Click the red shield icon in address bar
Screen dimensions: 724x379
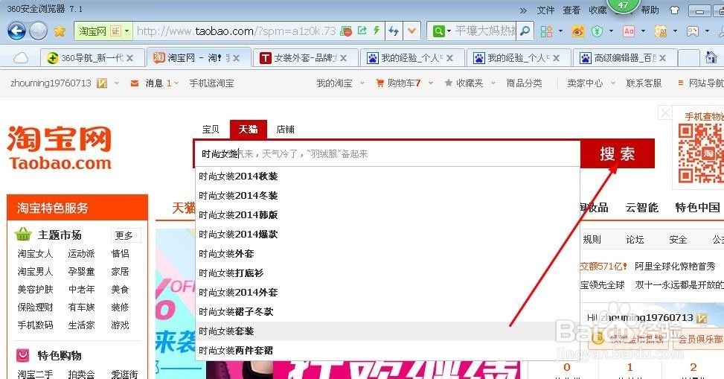point(346,31)
